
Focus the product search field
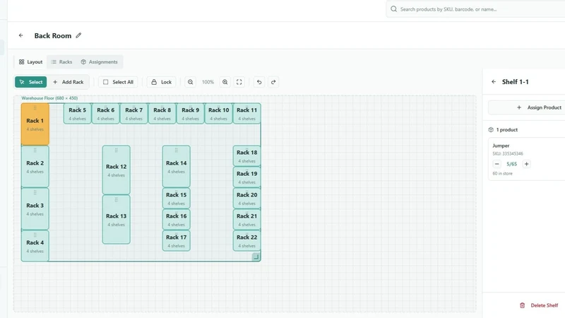click(x=475, y=9)
